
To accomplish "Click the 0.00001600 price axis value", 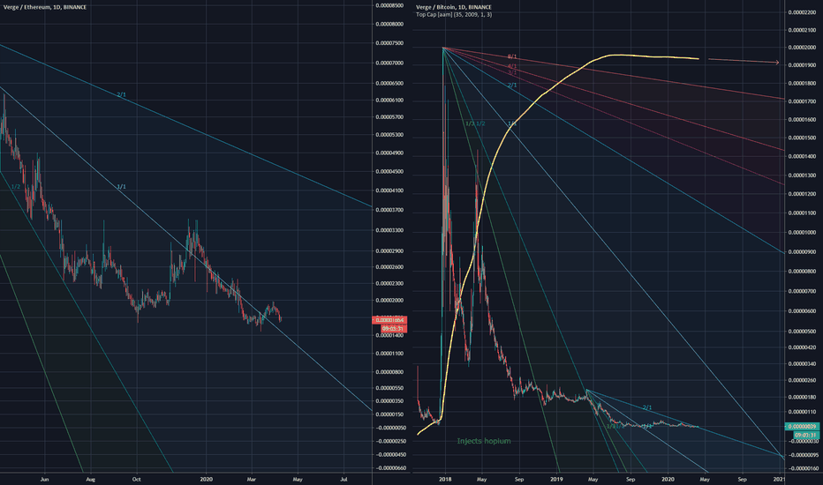I will click(x=803, y=120).
